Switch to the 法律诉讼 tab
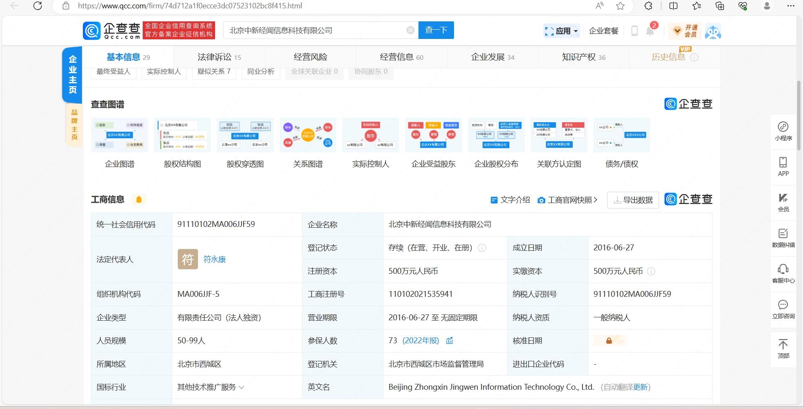The image size is (803, 409). click(x=219, y=57)
